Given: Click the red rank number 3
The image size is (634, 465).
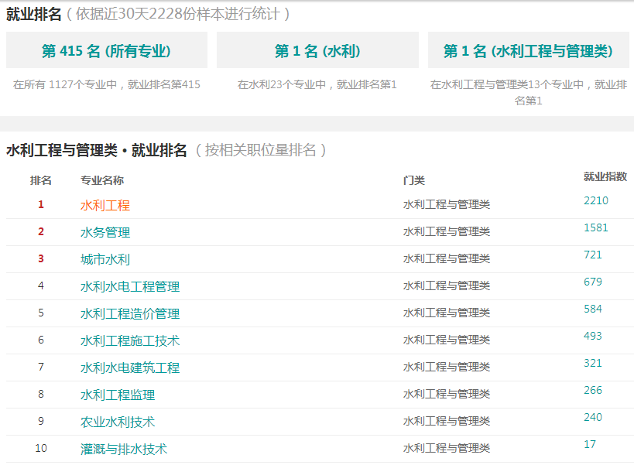Looking at the screenshot, I should (41, 258).
